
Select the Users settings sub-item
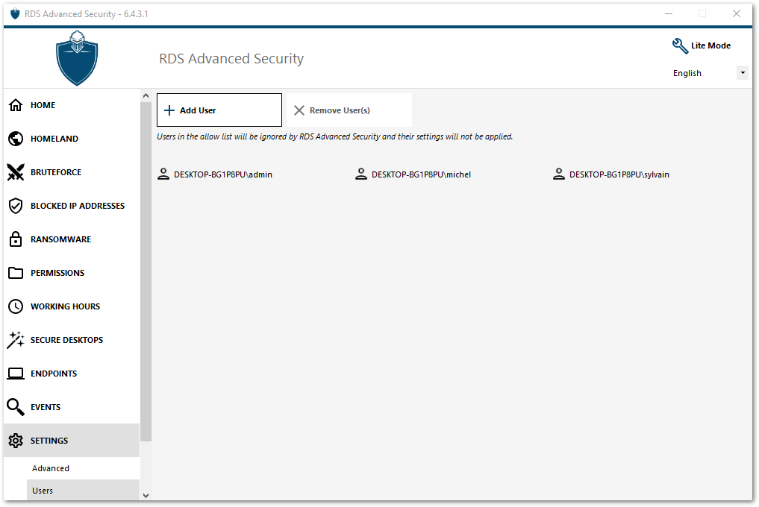(83, 490)
